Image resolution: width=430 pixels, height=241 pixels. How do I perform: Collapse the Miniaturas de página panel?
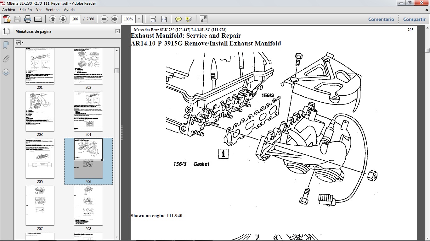(117, 31)
